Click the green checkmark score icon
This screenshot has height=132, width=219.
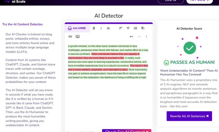click(190, 48)
